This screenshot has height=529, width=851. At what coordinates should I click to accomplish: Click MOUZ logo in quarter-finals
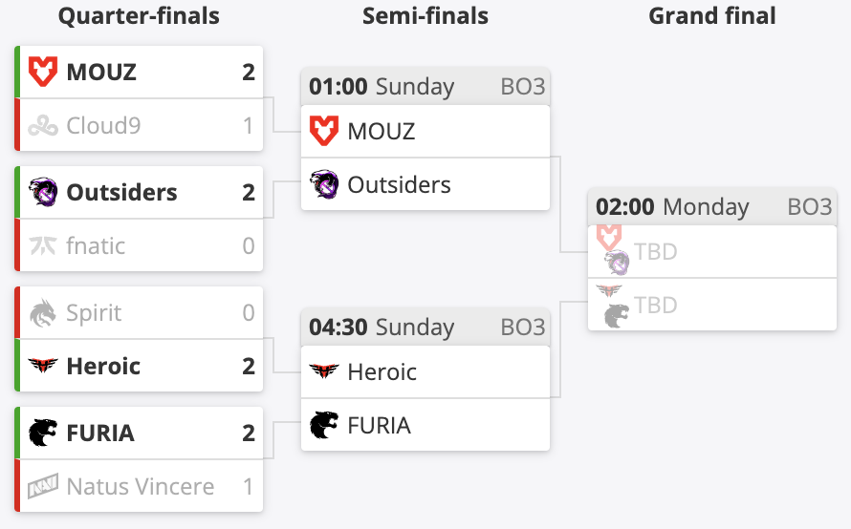tap(42, 72)
